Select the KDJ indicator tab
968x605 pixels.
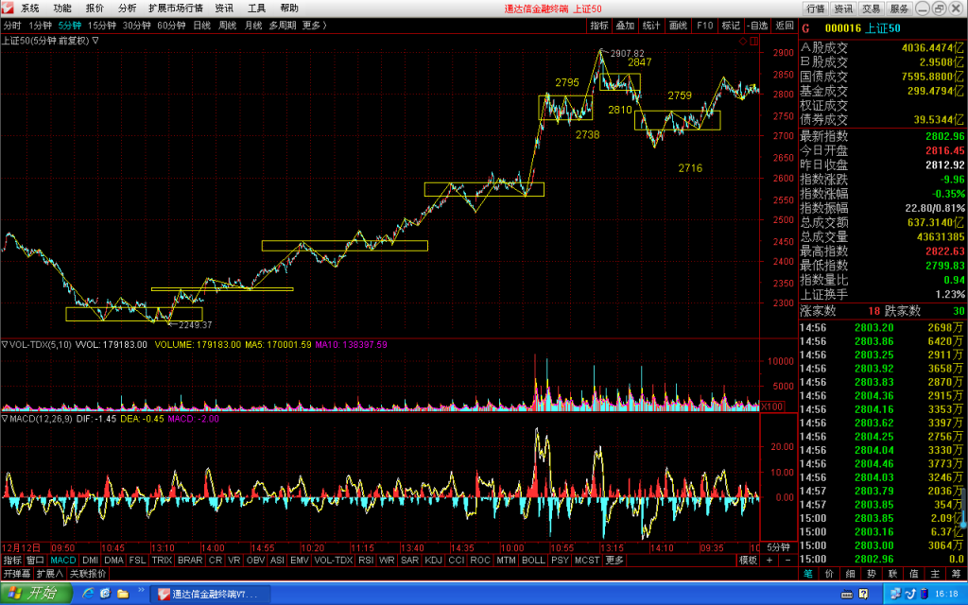[x=433, y=560]
